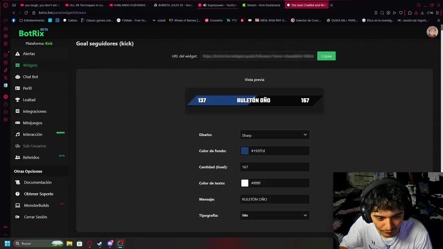Open the 7TV bookmark
443x249 pixels.
click(232, 20)
